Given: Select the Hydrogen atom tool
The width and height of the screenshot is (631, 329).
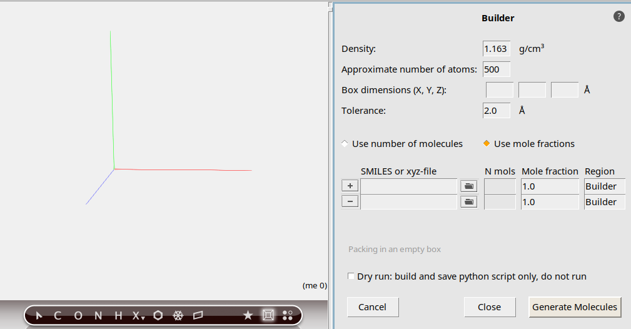Looking at the screenshot, I should click(x=118, y=316).
